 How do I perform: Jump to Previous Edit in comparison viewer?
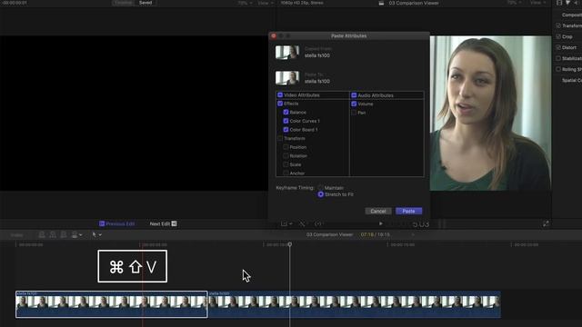117,223
